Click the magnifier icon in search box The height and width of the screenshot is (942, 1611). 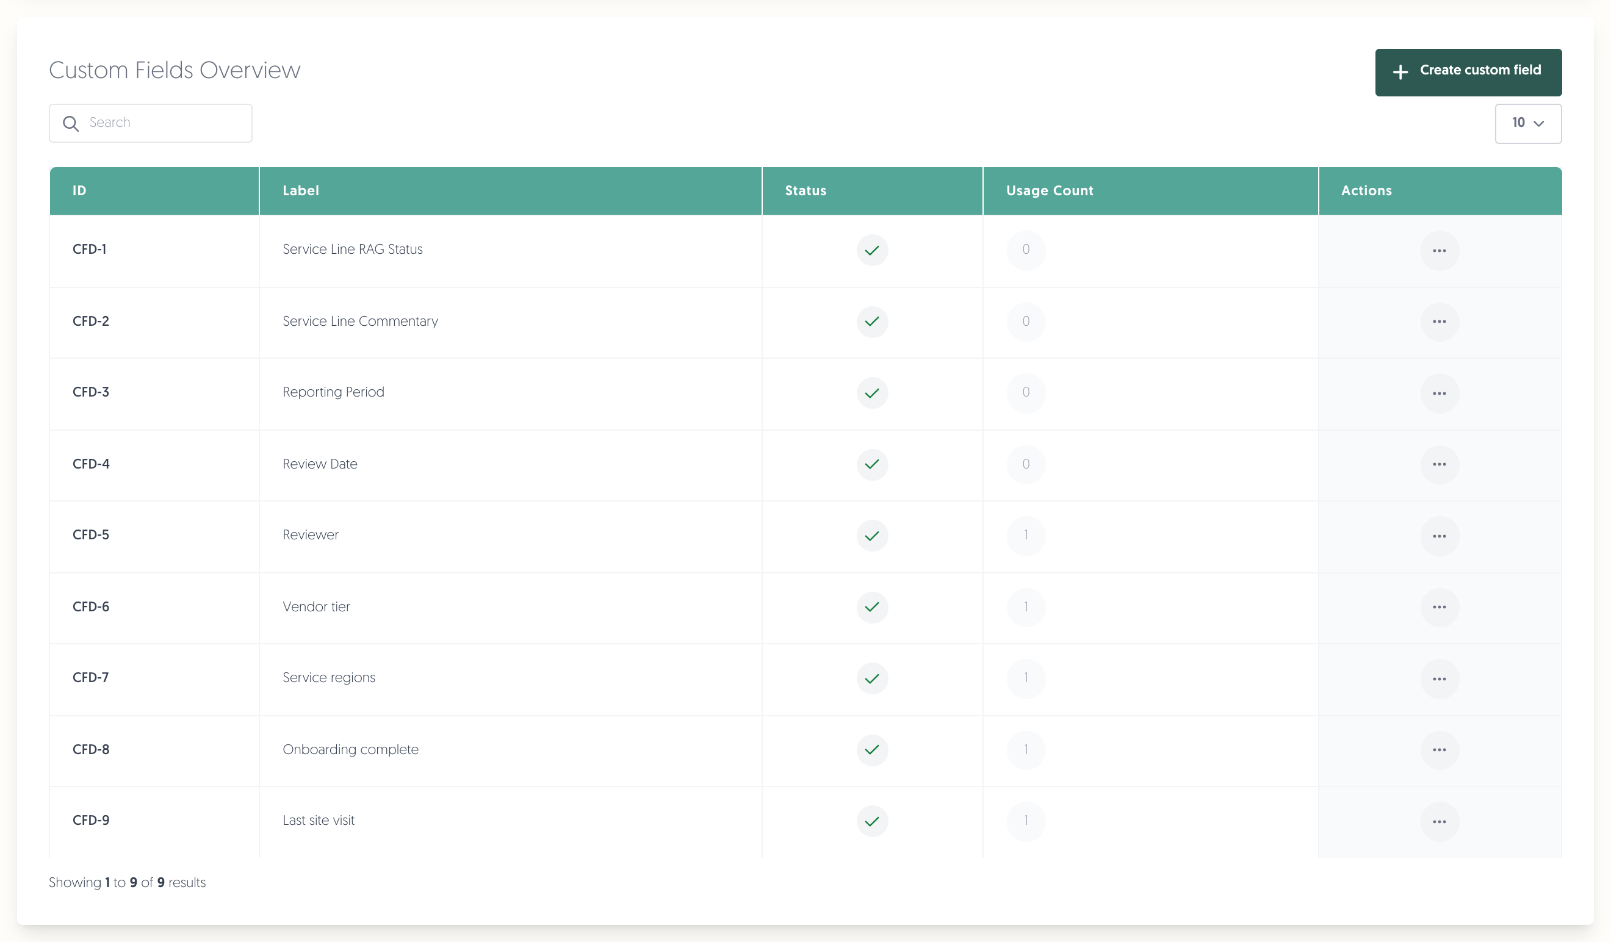click(x=71, y=123)
